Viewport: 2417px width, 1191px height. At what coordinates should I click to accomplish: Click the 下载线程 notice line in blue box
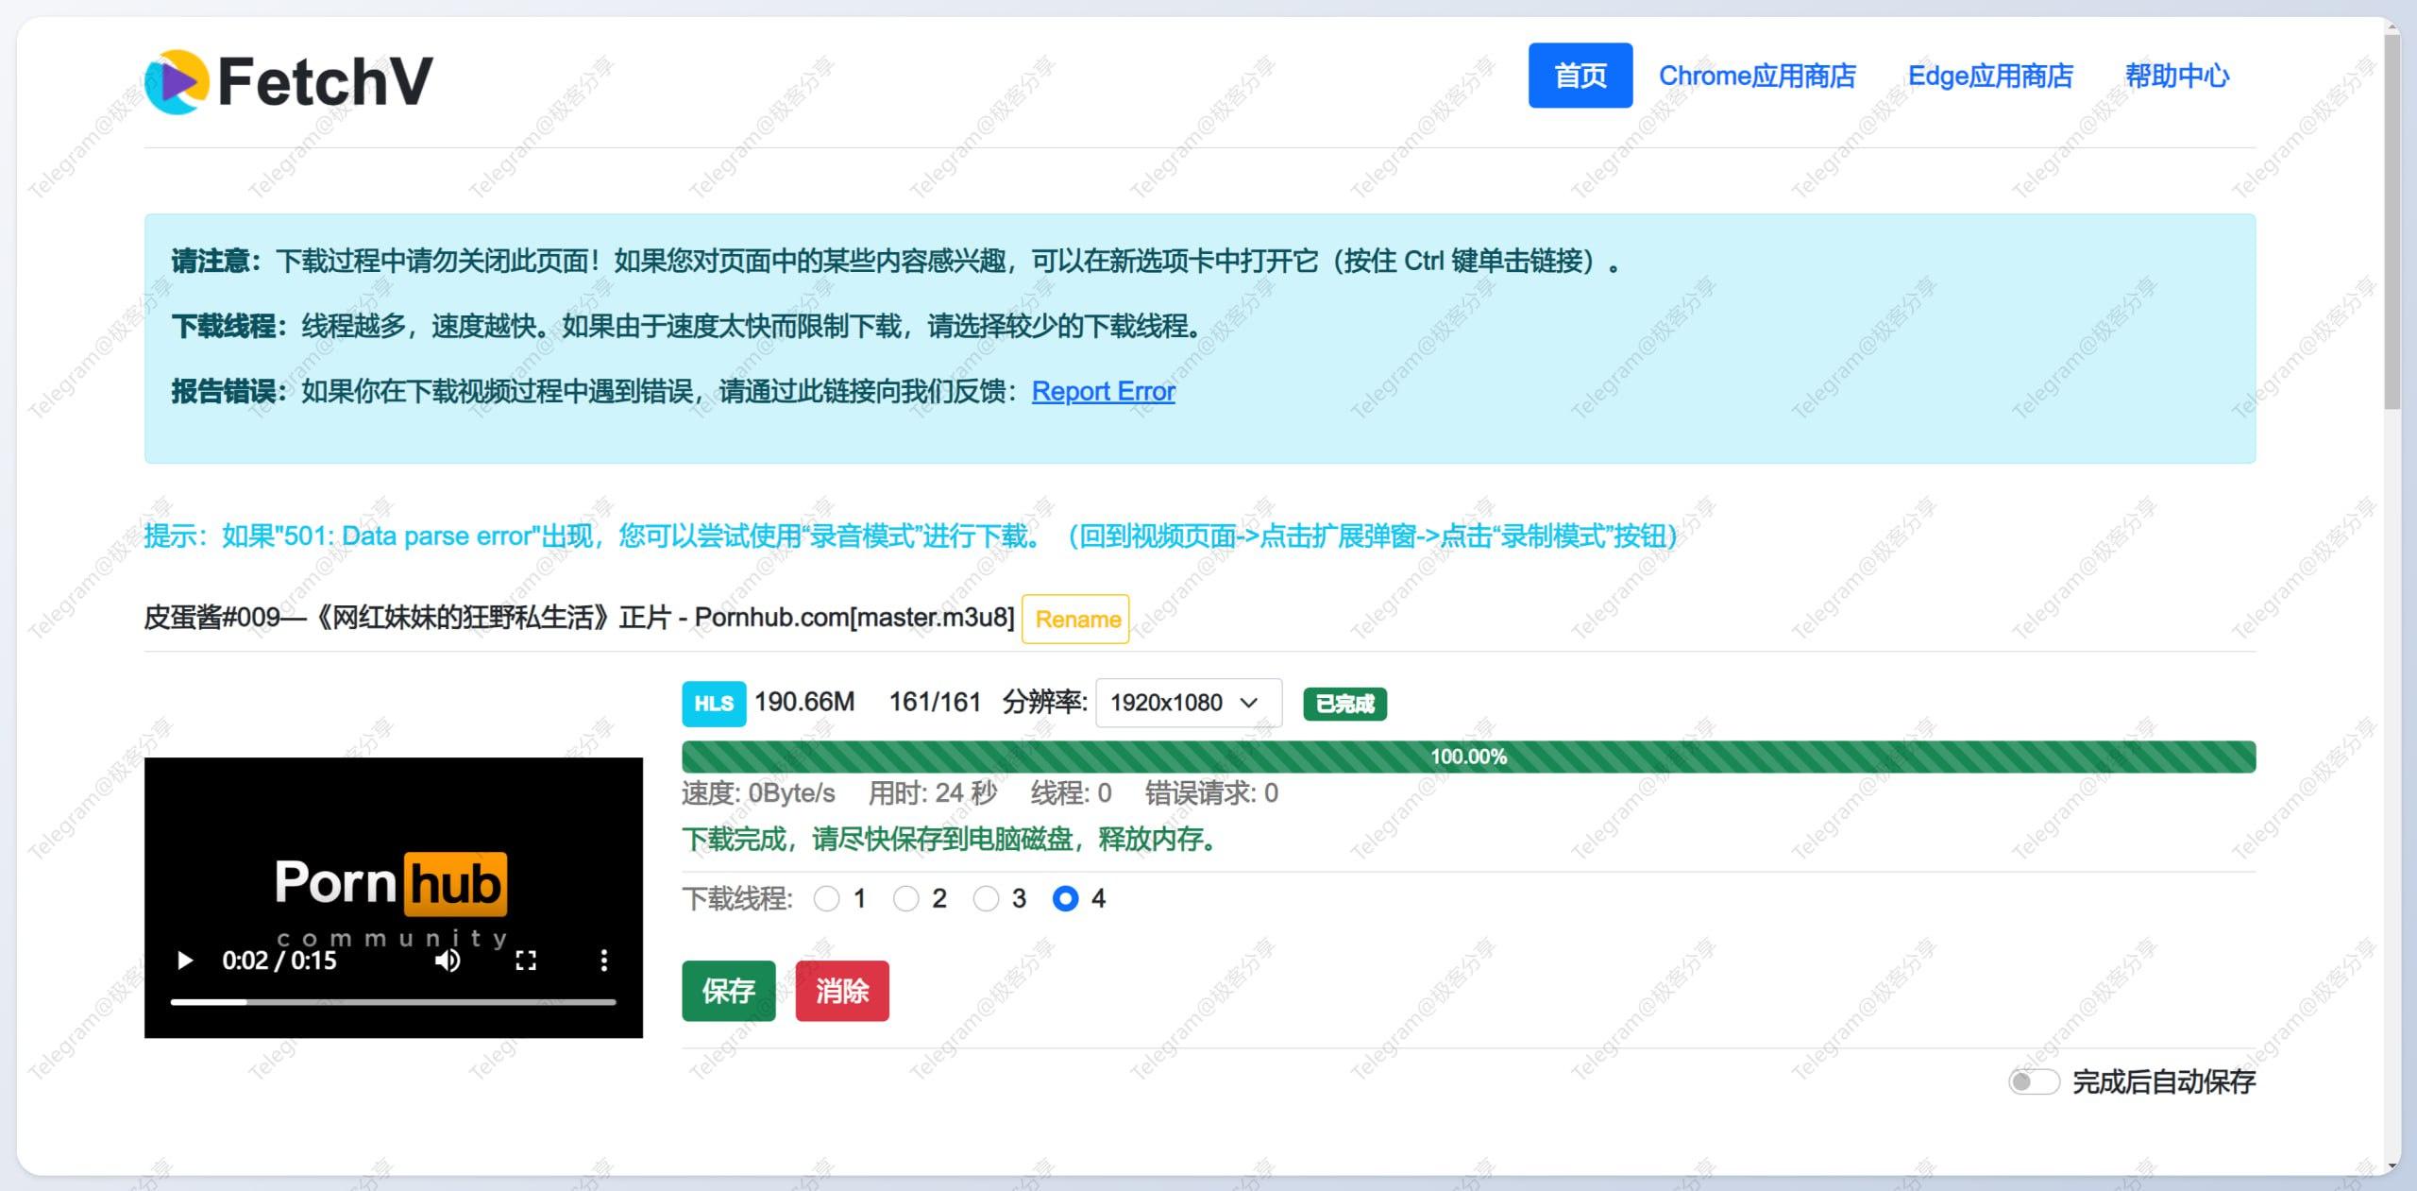click(686, 327)
